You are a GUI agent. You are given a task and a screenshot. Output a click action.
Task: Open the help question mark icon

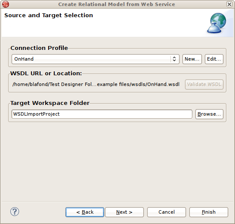(15, 212)
